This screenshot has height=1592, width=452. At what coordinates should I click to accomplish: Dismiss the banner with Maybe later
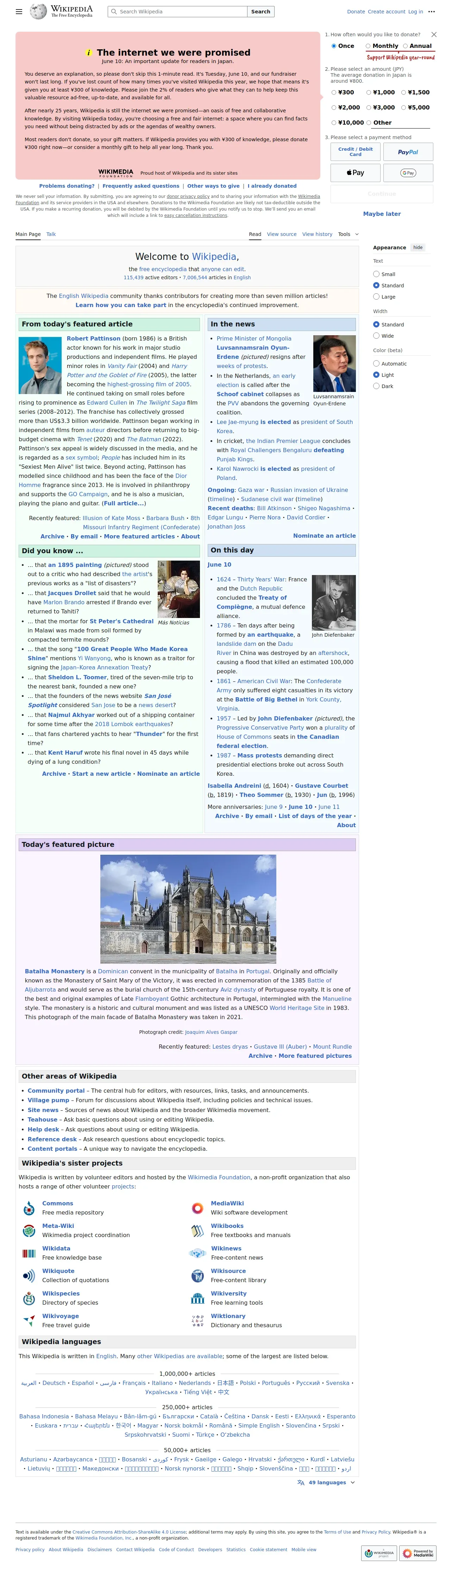tap(382, 214)
